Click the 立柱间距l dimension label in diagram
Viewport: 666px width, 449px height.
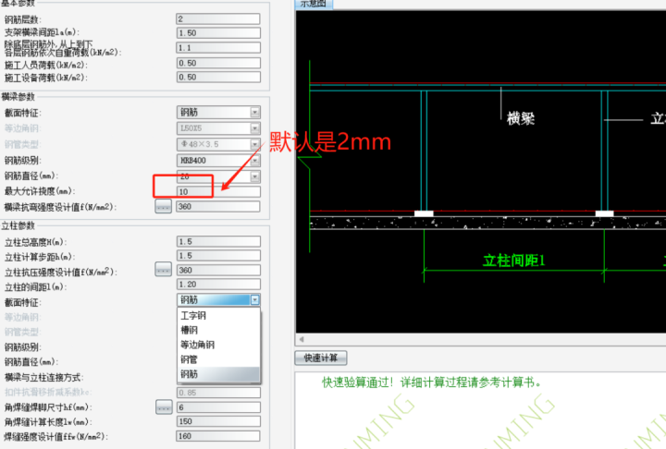tap(513, 261)
